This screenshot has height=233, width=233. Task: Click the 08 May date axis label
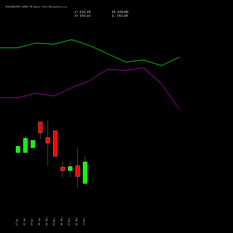[x=76, y=221]
